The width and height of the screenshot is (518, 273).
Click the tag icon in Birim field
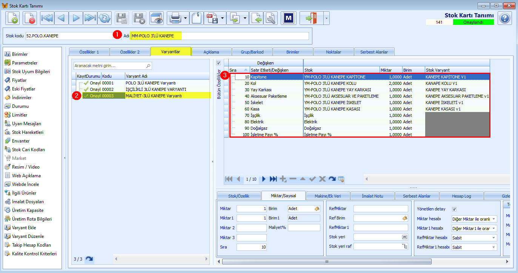[317, 209]
